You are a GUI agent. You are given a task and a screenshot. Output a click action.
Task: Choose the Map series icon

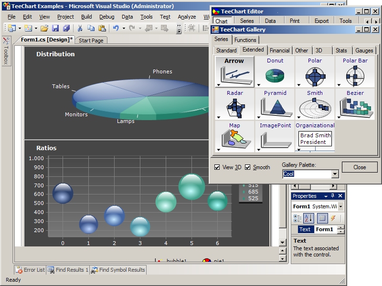pyautogui.click(x=234, y=136)
